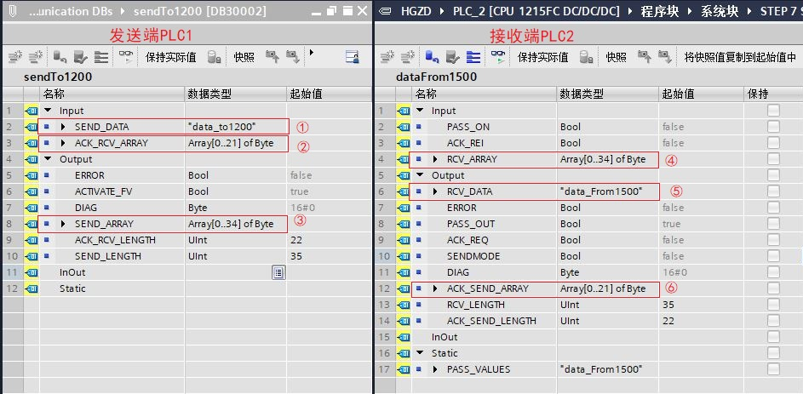Open sendTo1200 [DB30002] breadcrumb item
Screen dimensions: 803x394
point(200,11)
